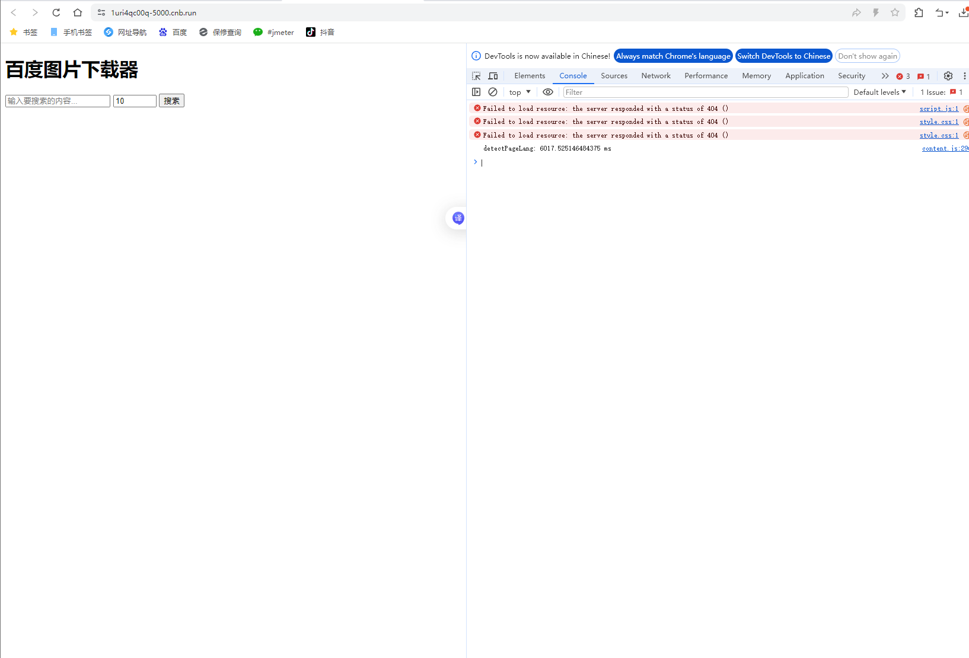Show more DevTools tabs chevron
Viewport: 969px width, 658px height.
(885, 76)
